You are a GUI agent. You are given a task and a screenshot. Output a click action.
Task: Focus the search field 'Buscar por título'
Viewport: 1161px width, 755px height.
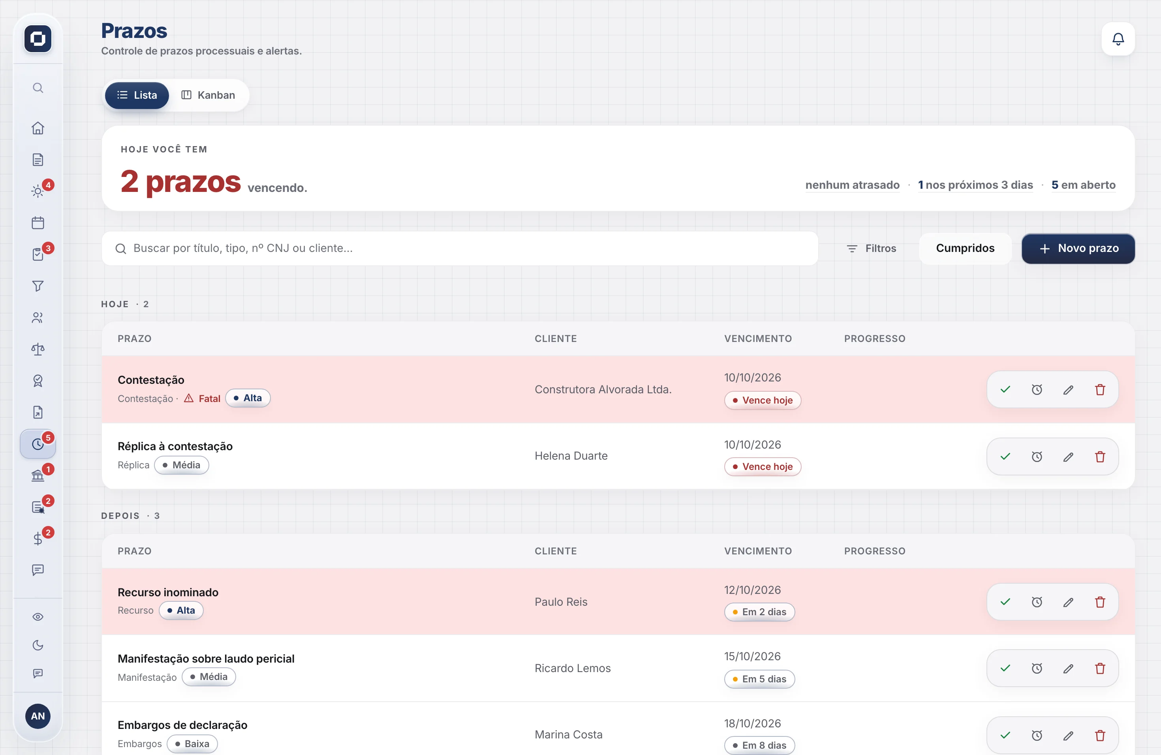pyautogui.click(x=460, y=248)
